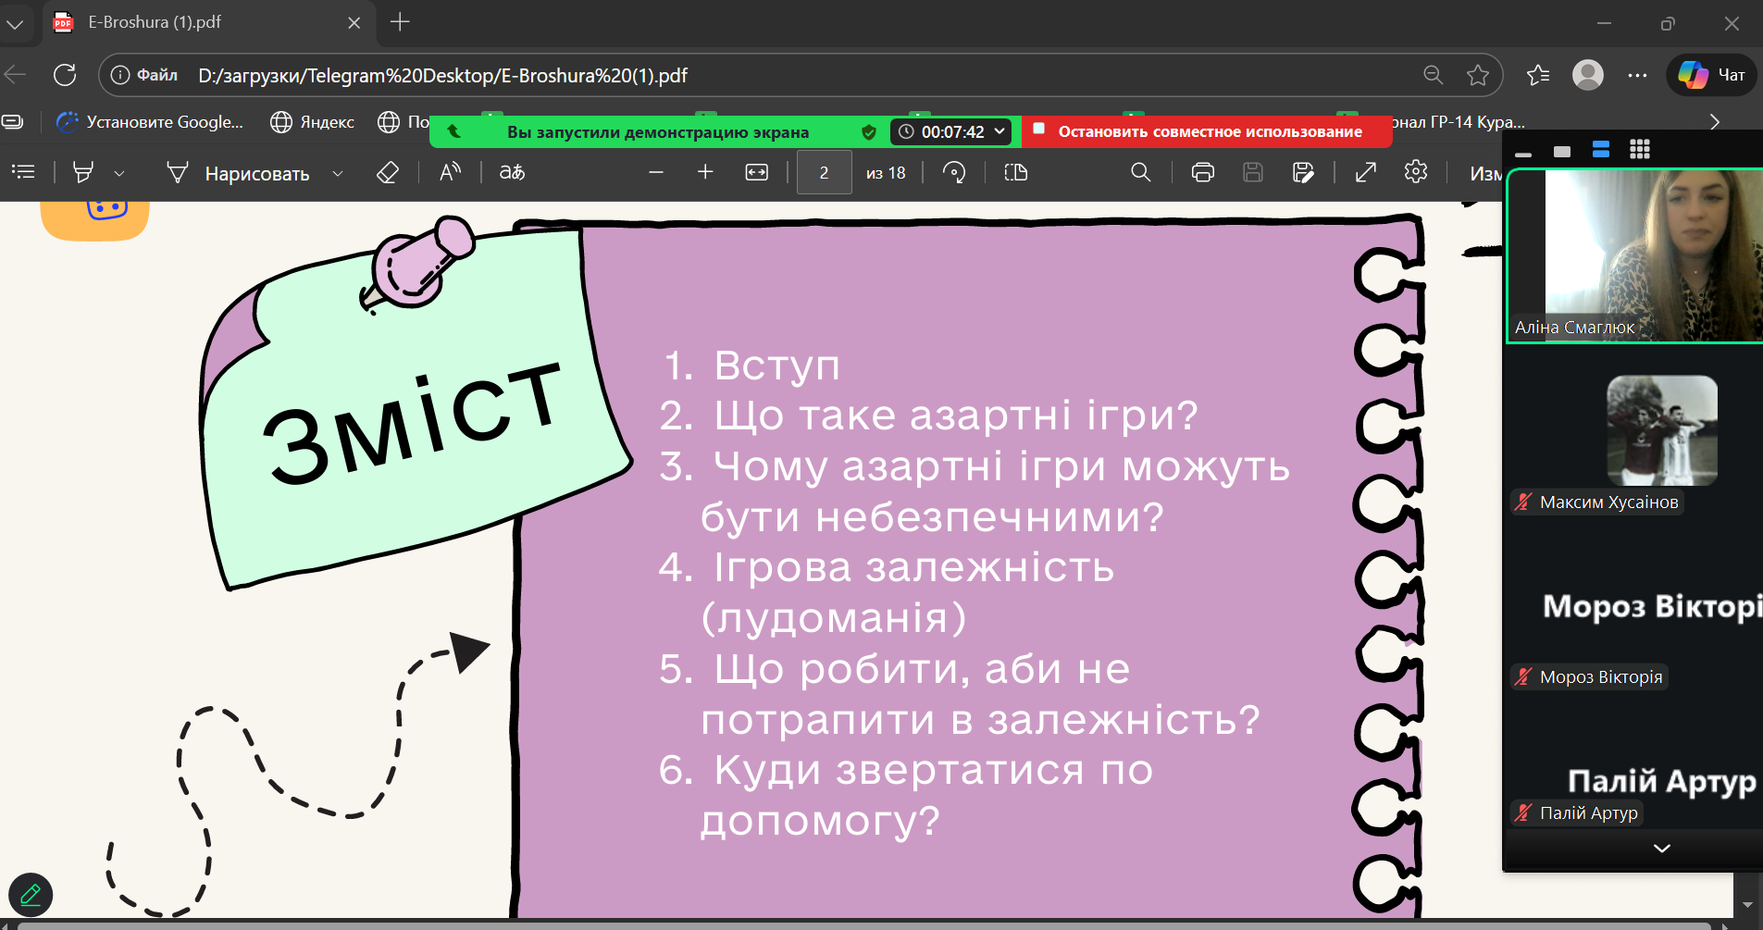
Task: Open the PDF table of contents sidebar
Action: (23, 172)
